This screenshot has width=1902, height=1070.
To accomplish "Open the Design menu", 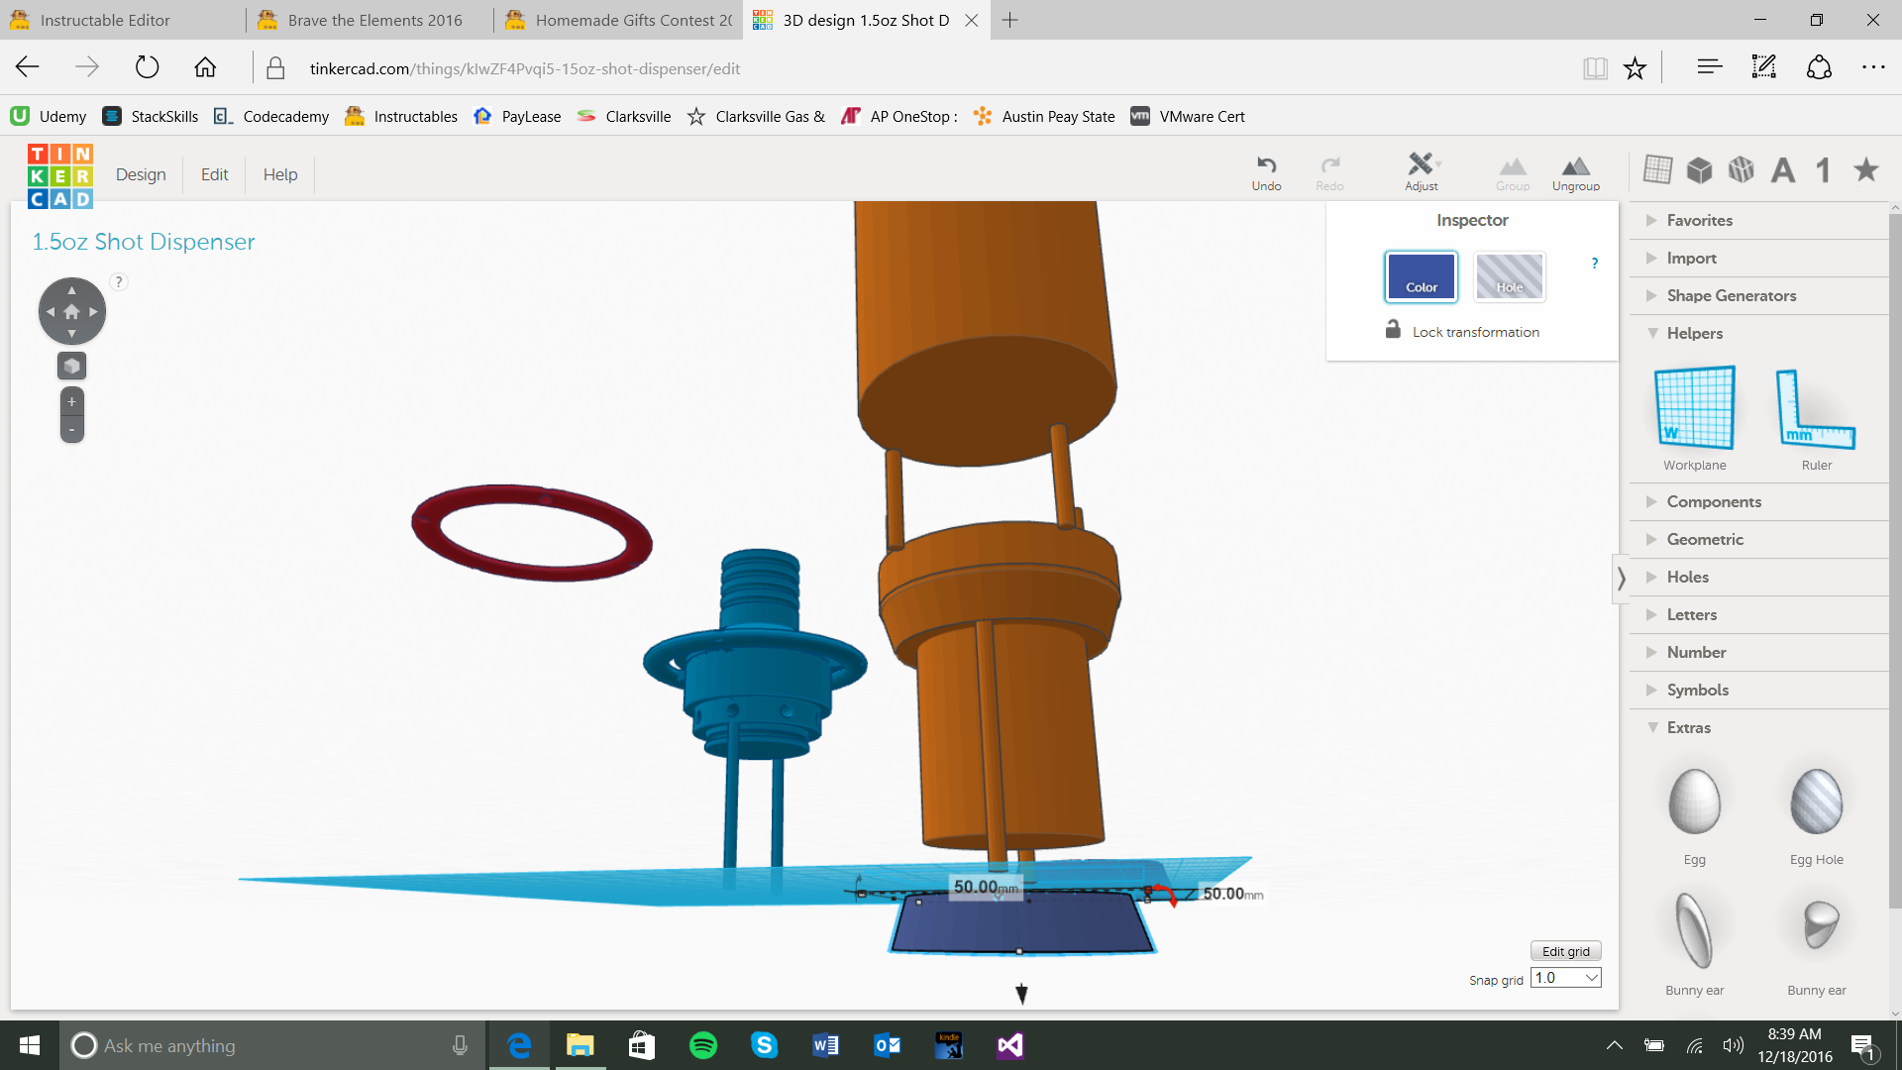I will point(141,174).
